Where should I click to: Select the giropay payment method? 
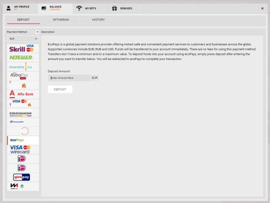tap(23, 177)
